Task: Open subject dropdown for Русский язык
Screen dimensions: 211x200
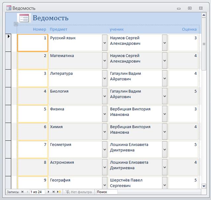Action: 105,43
